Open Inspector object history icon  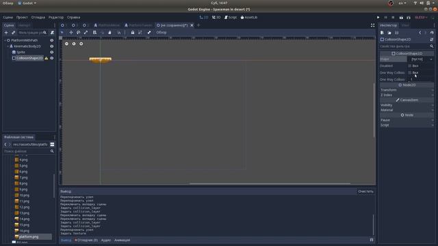432,33
